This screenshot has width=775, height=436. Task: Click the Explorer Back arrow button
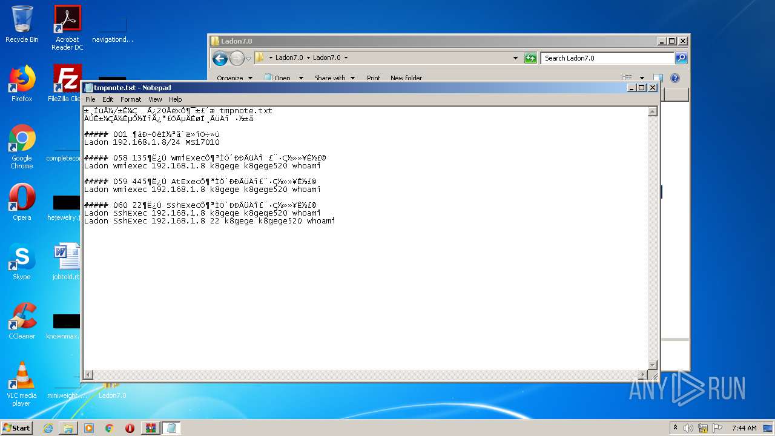click(x=220, y=58)
